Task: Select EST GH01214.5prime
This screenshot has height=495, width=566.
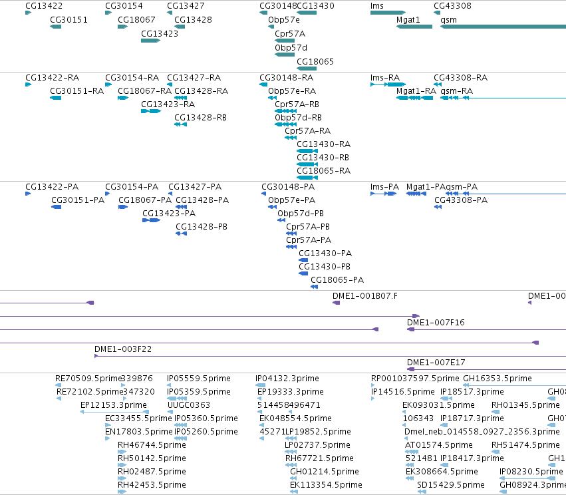Action: [294, 478]
